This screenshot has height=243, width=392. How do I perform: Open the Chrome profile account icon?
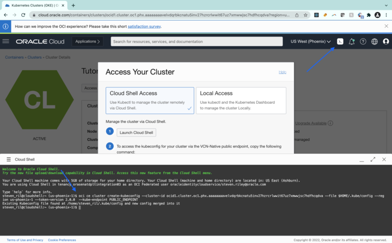[377, 15]
